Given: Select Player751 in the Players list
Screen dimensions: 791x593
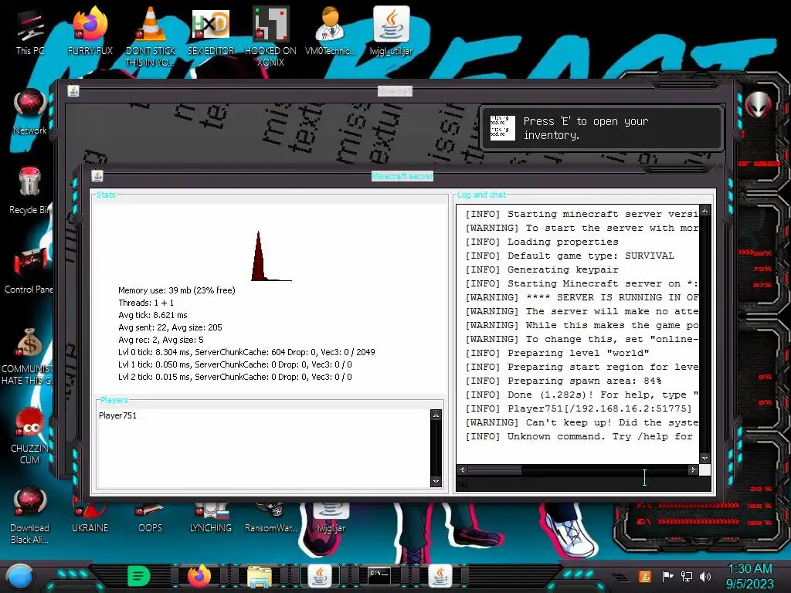Looking at the screenshot, I should pyautogui.click(x=117, y=415).
